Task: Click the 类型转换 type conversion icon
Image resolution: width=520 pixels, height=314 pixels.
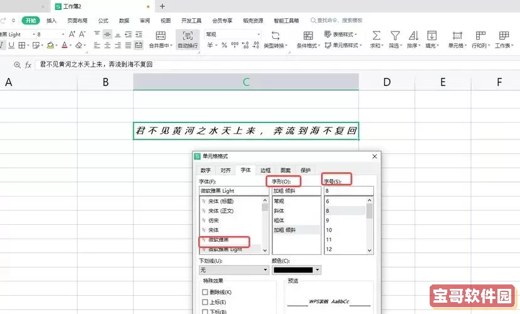Action: pyautogui.click(x=275, y=36)
